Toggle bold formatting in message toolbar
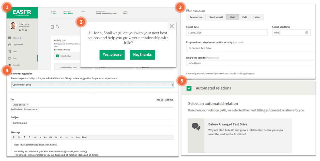320x161 pixels. pyautogui.click(x=19, y=137)
